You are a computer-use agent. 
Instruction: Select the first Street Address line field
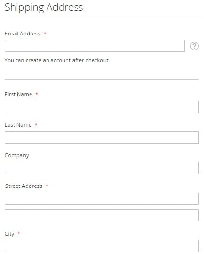[102, 199]
